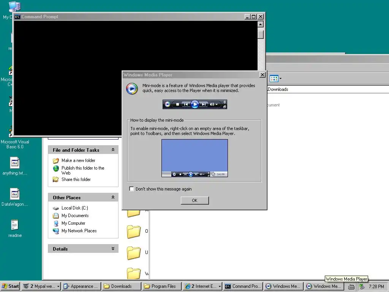Click the Local Disk drive icon
The image size is (389, 292).
click(56, 208)
